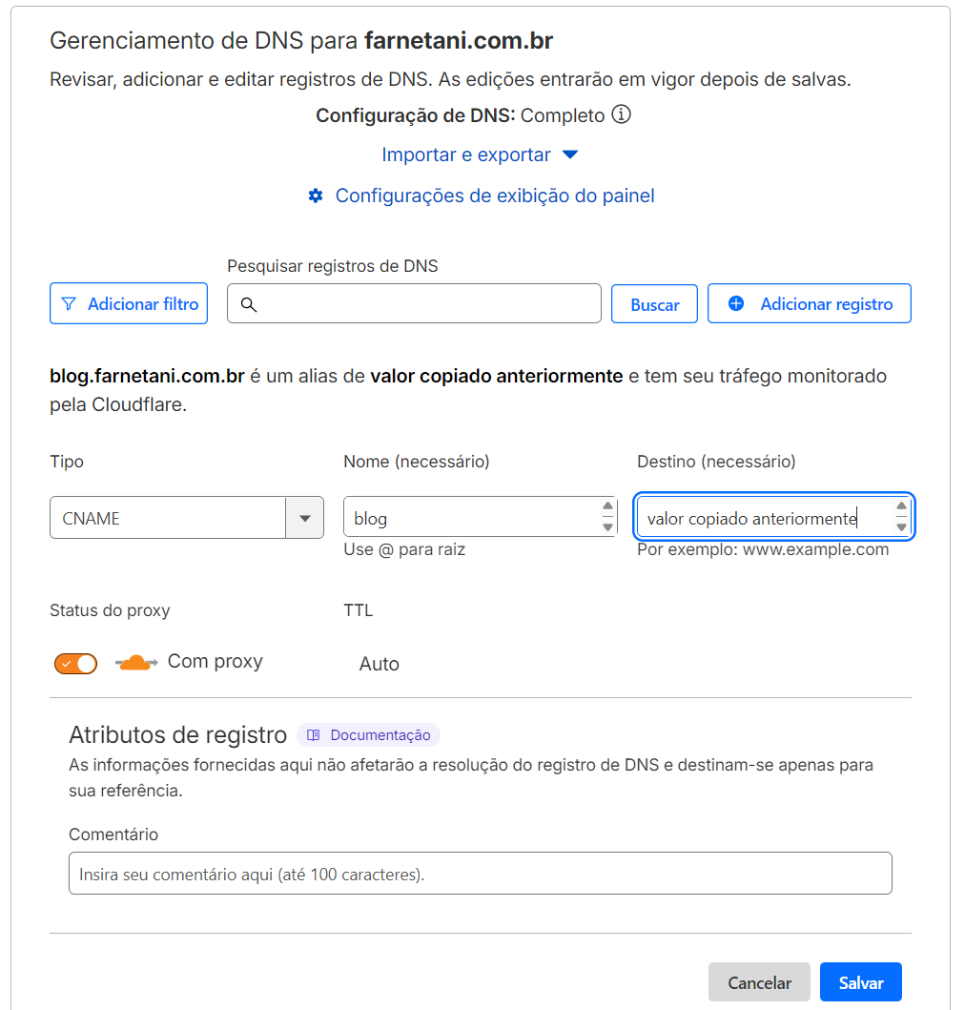This screenshot has height=1010, width=965.
Task: Select the Adicionar filtro filter icon
Action: [67, 303]
